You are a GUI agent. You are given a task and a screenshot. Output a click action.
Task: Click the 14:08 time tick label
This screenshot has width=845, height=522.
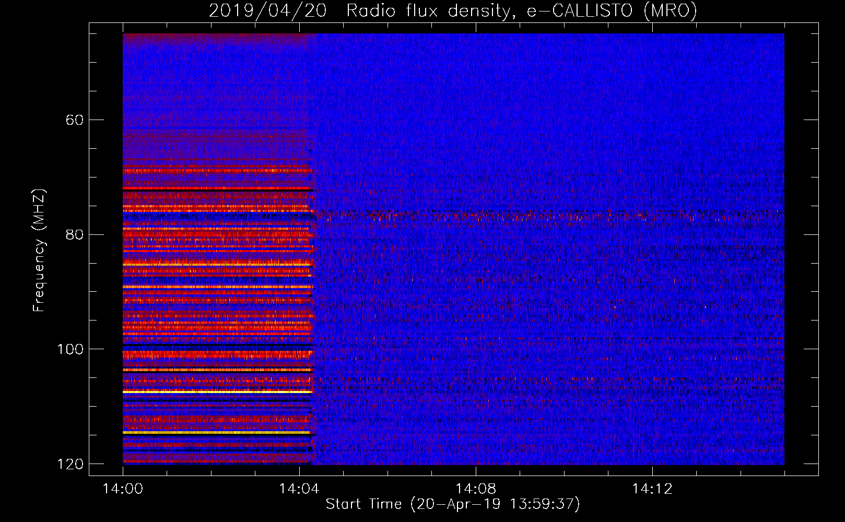click(476, 489)
